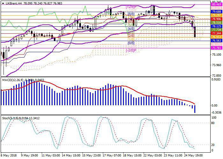Click the magenta 80.469 price label
Screen dimensions: 223x159
tap(217, 5)
